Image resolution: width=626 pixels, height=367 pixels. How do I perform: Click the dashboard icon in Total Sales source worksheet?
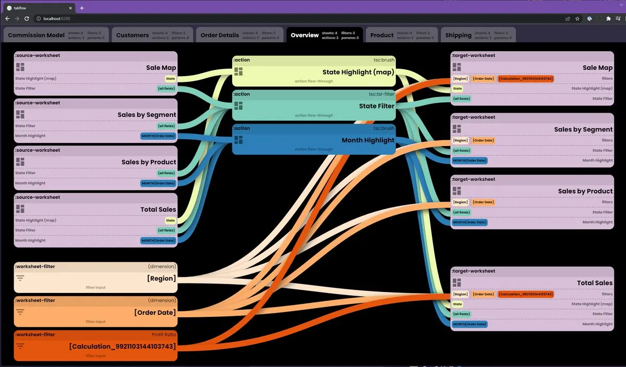(20, 209)
